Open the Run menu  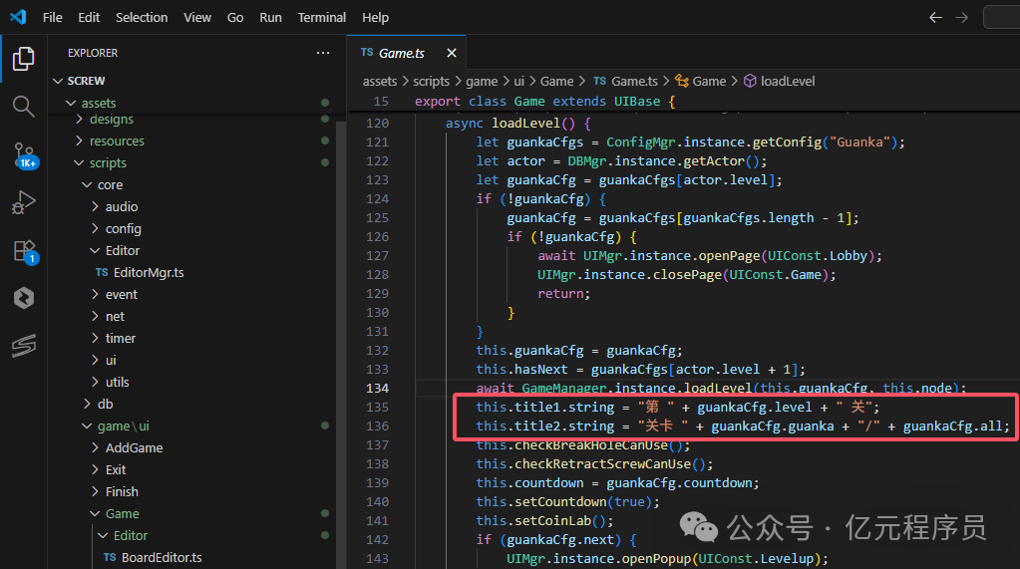tap(270, 18)
